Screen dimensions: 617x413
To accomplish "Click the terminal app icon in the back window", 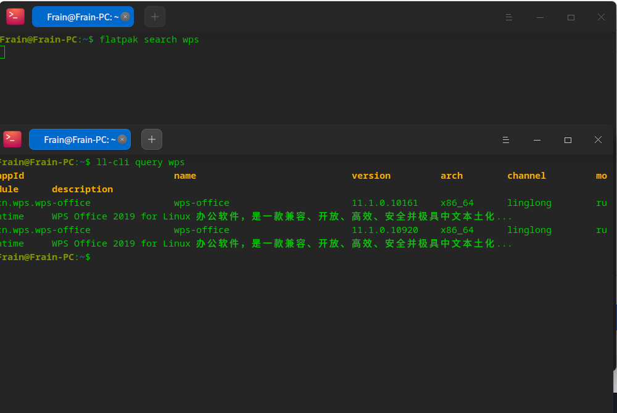I will coord(15,17).
